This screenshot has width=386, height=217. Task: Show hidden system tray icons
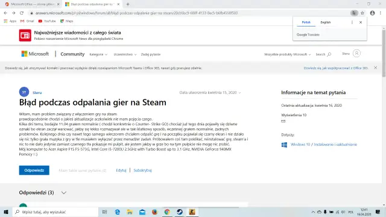[x=313, y=212]
